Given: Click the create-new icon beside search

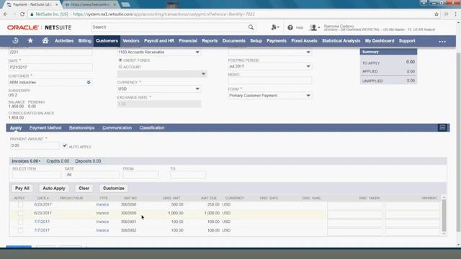Looking at the screenshot, I should point(275,27).
